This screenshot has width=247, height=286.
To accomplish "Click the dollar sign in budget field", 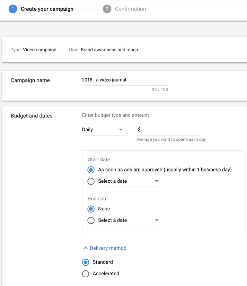I will tap(139, 130).
